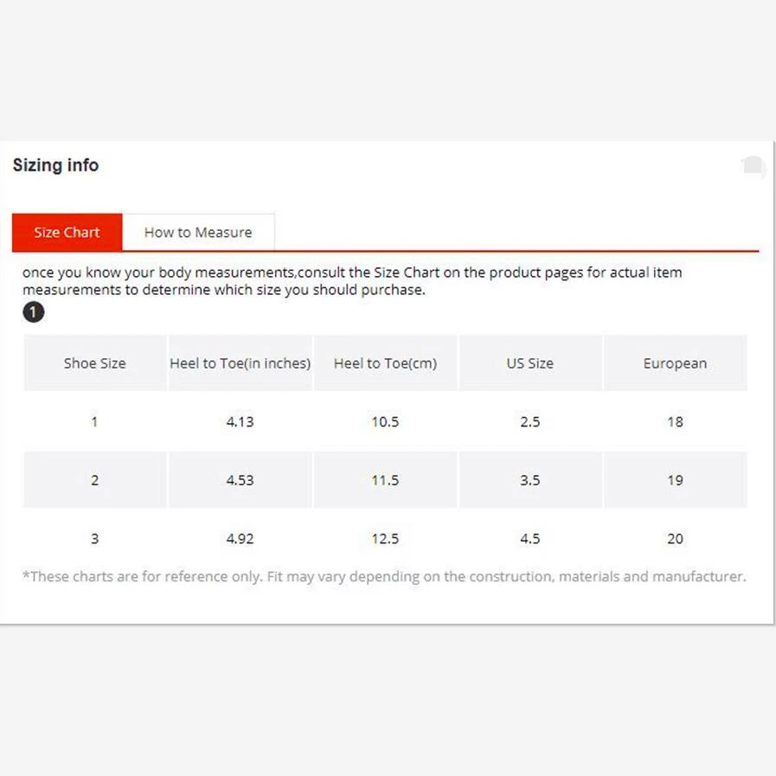Select the US Size column header

(x=529, y=363)
